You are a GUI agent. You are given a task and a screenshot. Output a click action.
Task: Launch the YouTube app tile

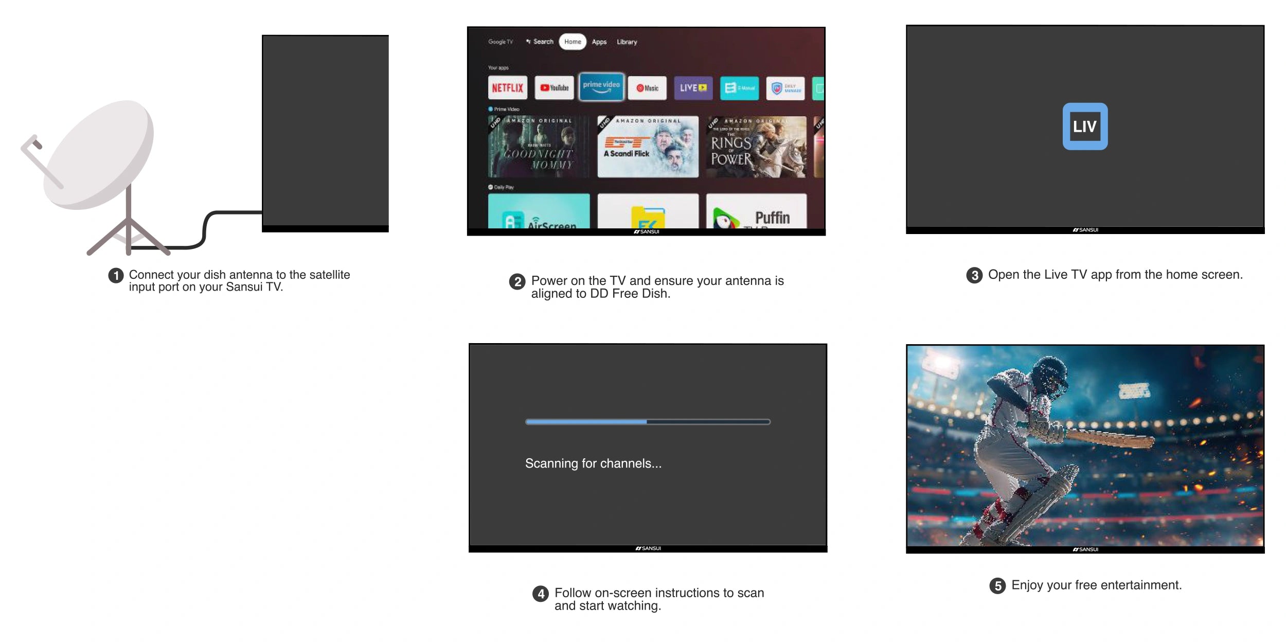554,88
